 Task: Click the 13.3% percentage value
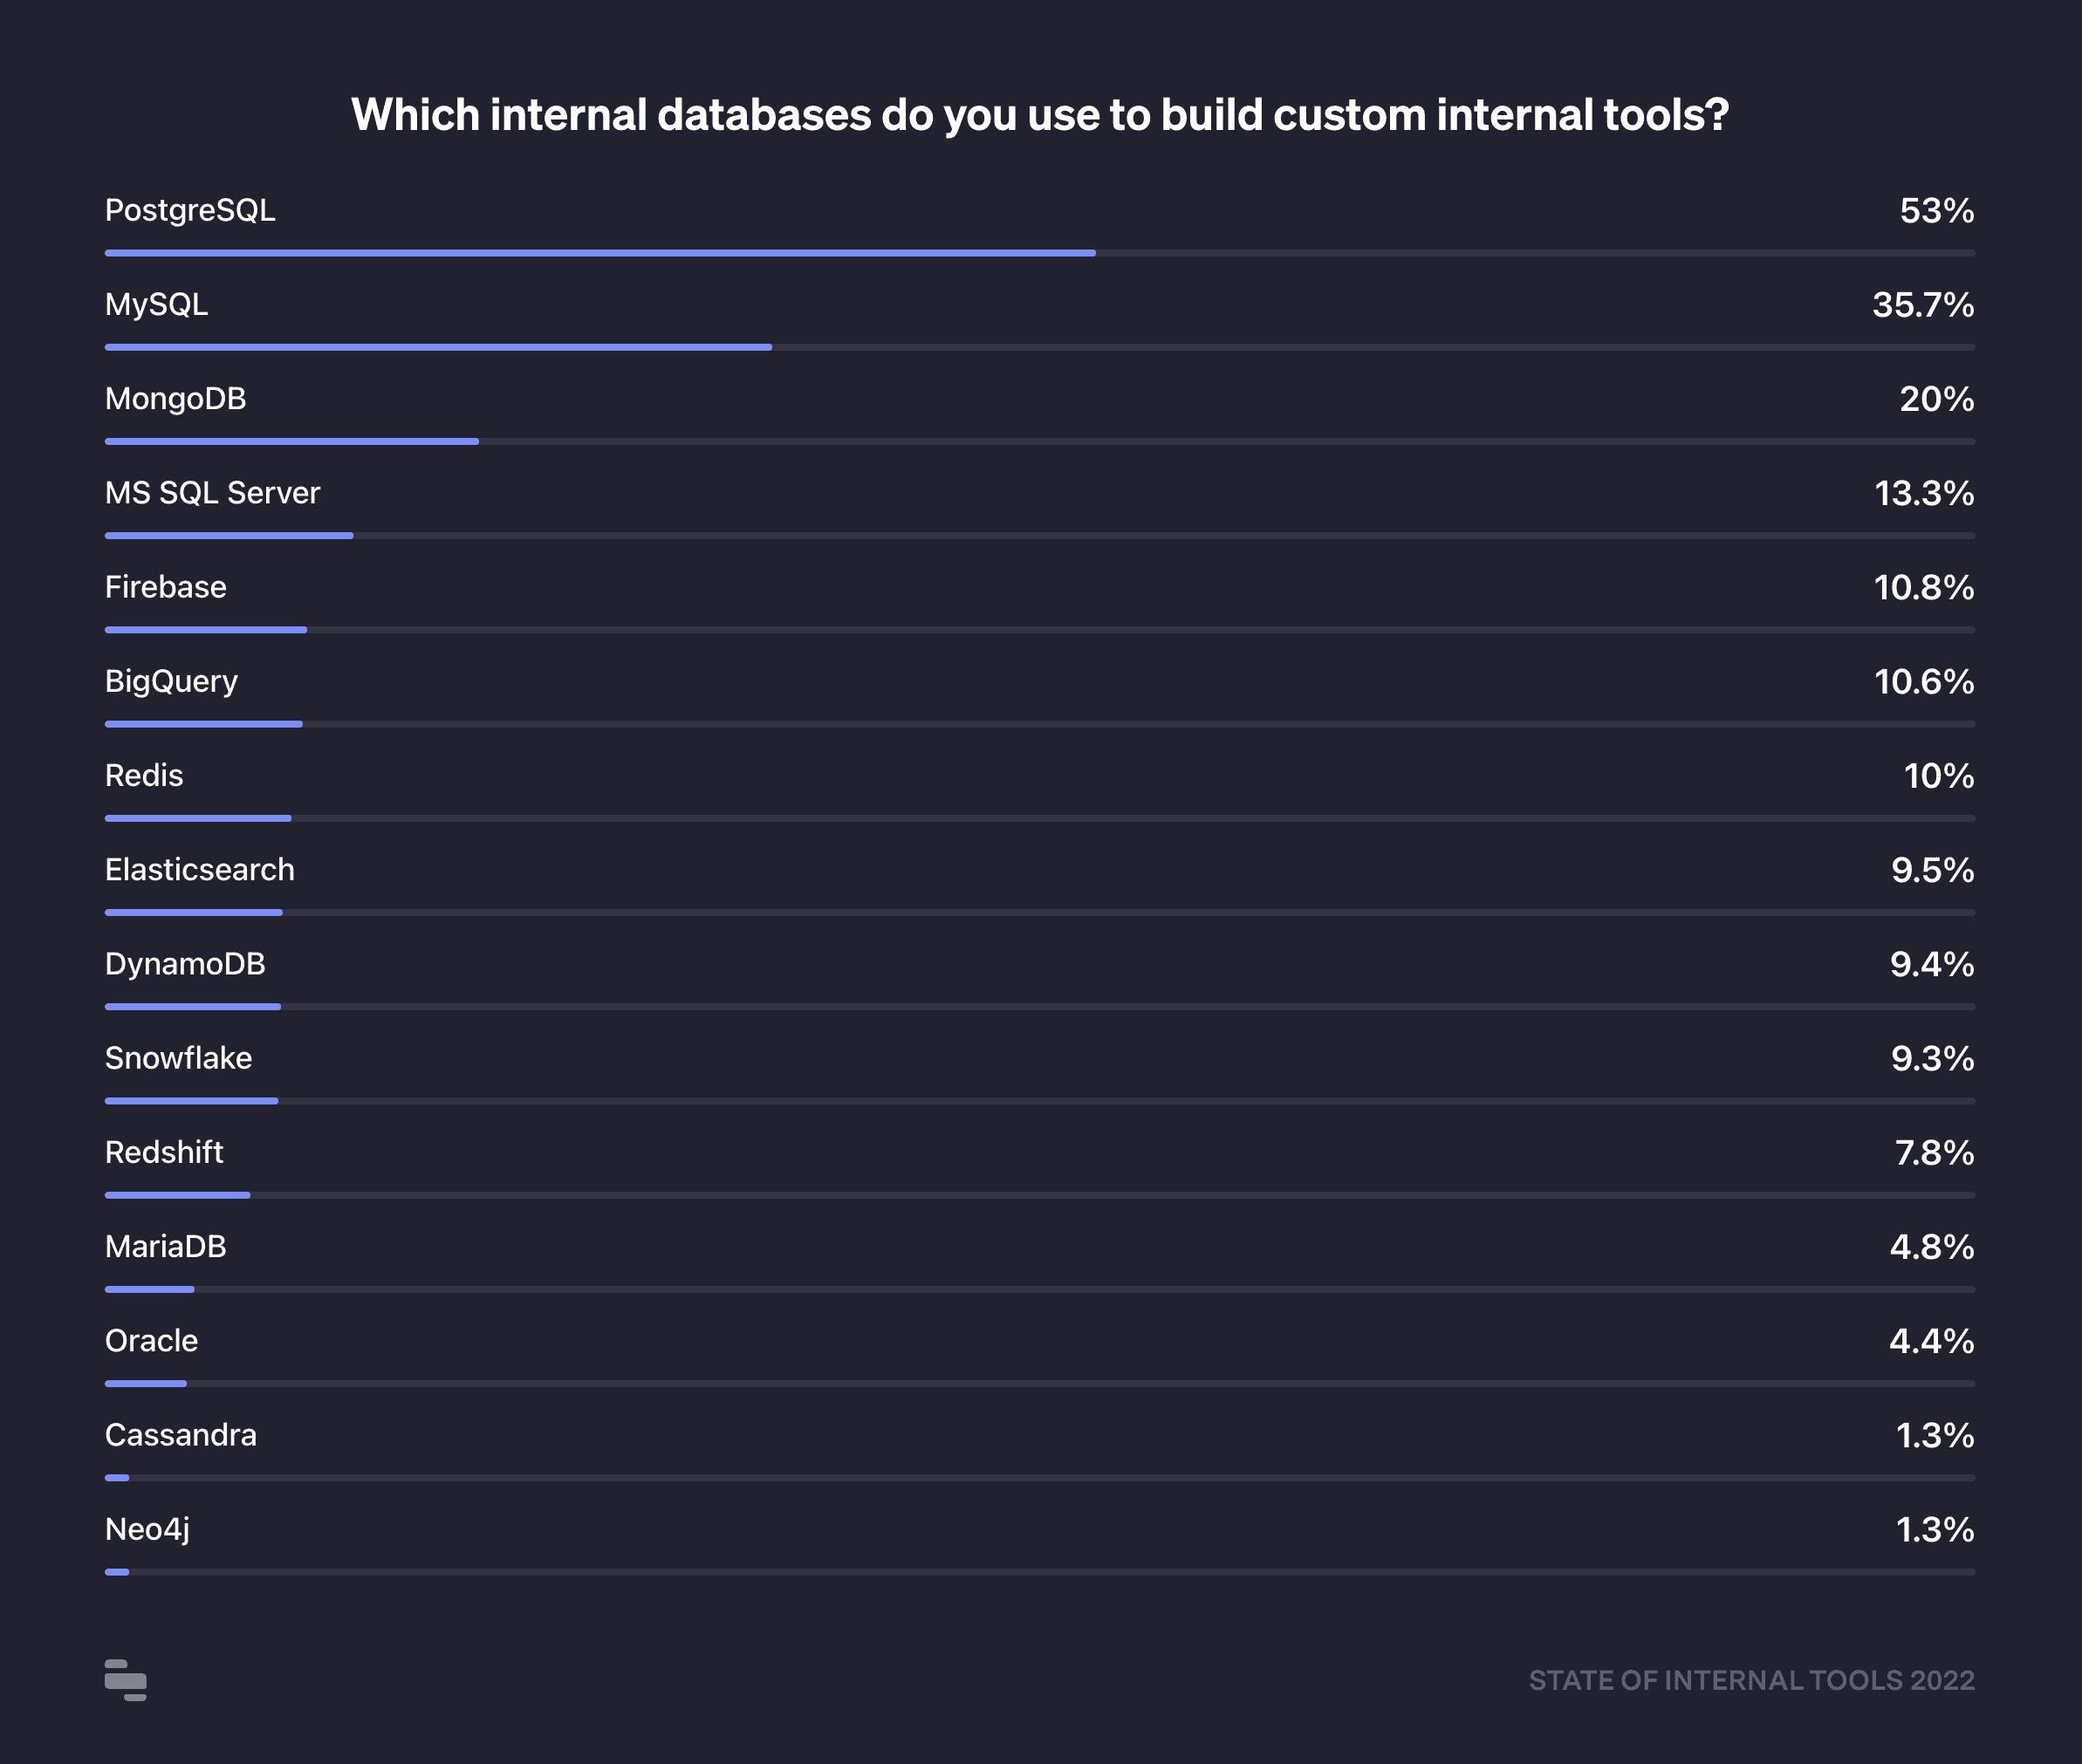tap(1923, 493)
